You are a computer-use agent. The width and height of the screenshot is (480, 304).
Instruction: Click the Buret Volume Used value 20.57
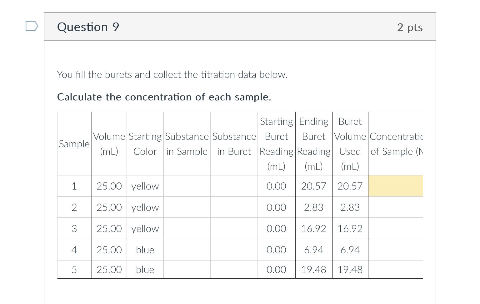[350, 186]
